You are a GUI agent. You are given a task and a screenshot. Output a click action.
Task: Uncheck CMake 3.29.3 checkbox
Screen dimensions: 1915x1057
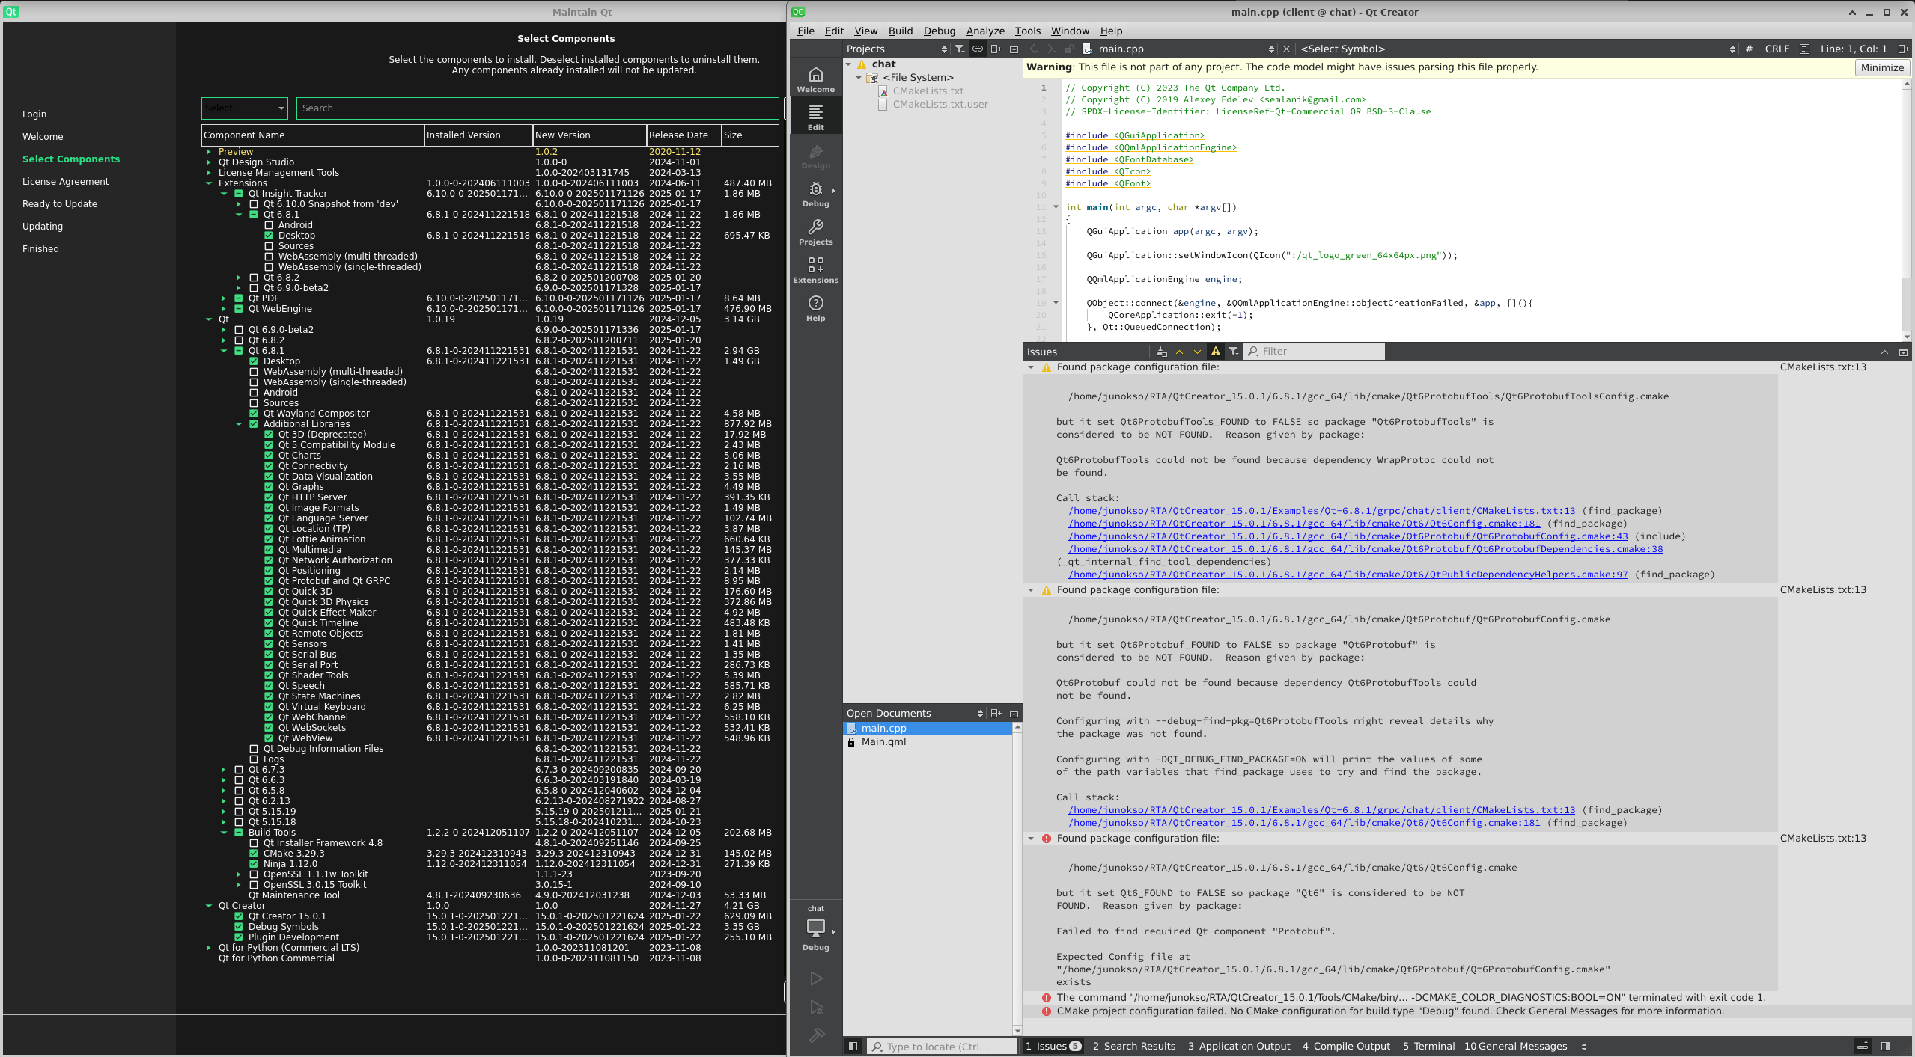click(254, 854)
